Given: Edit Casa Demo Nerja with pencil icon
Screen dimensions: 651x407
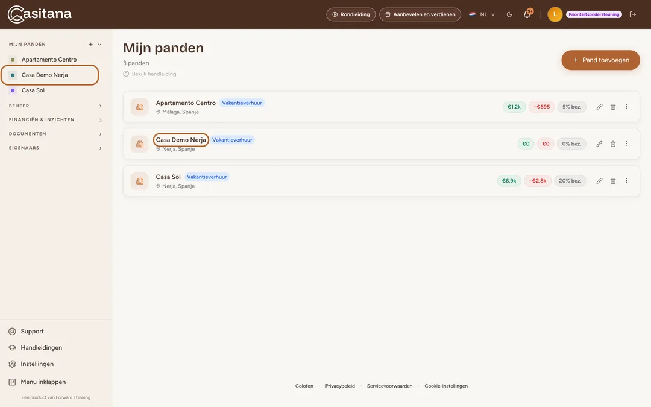Looking at the screenshot, I should tap(600, 144).
